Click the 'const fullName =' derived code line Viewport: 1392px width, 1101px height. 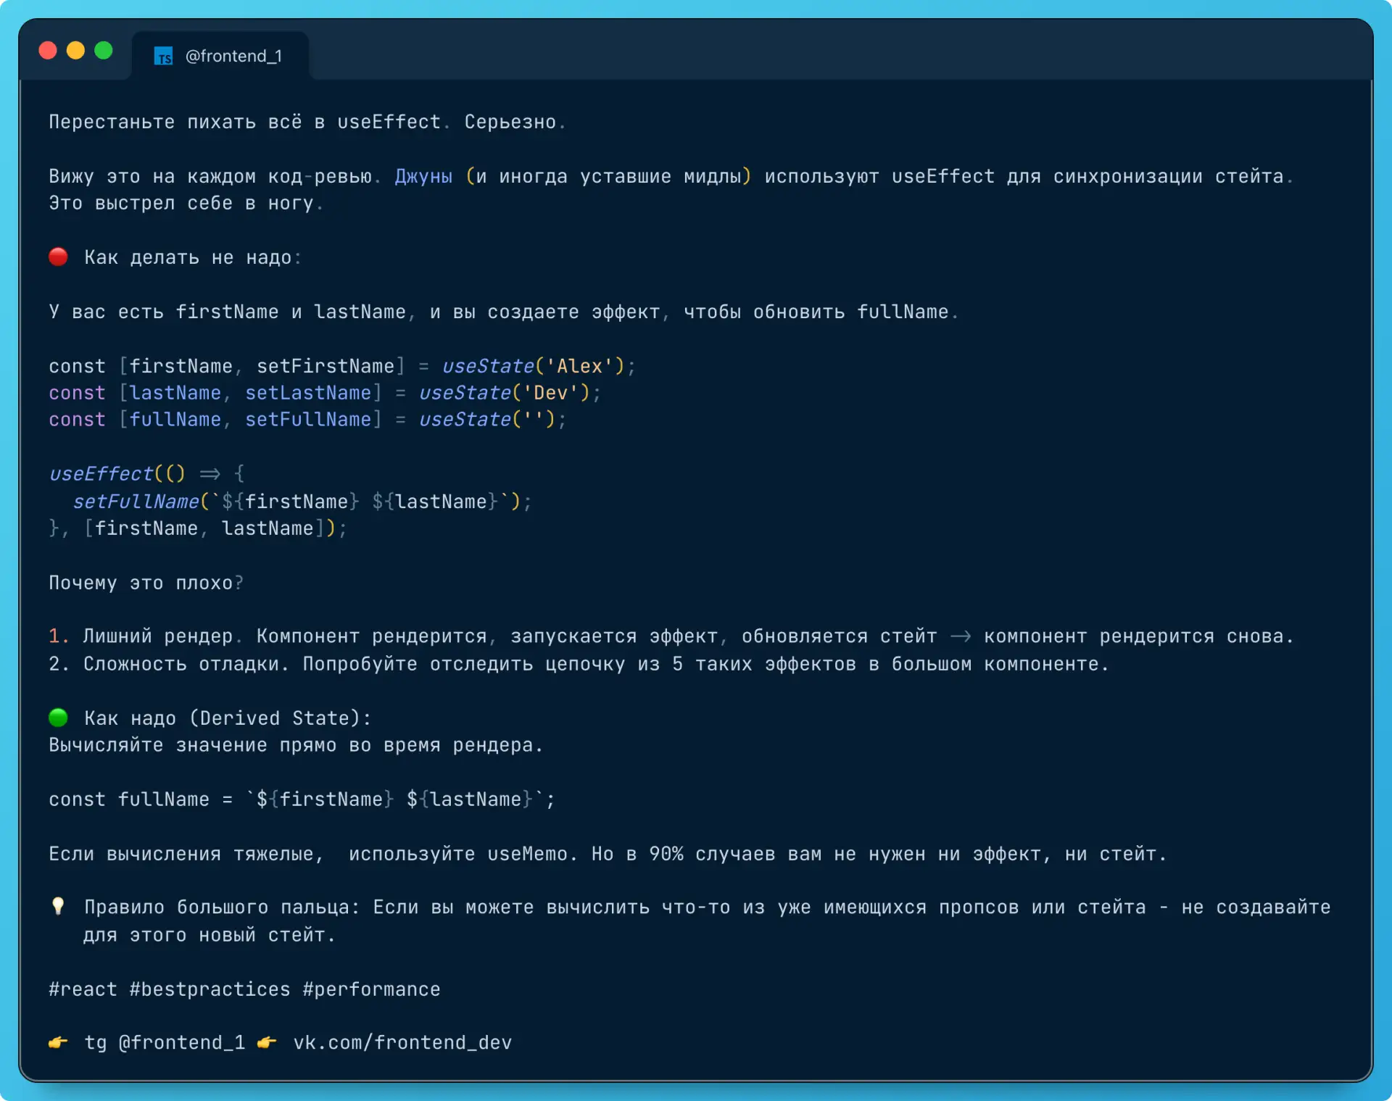(302, 799)
